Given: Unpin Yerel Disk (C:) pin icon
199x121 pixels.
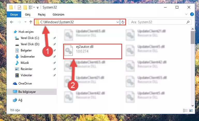Looking at the screenshot, I should coord(54,38).
